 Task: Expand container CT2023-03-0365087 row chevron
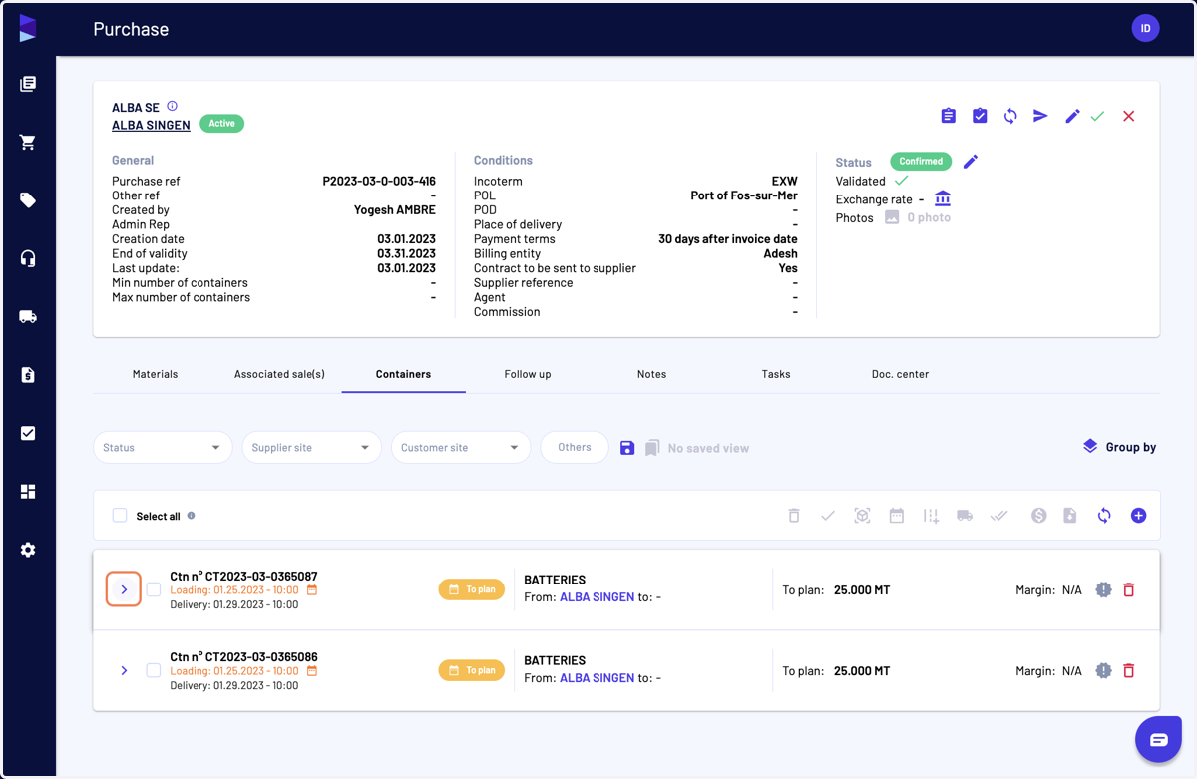124,589
